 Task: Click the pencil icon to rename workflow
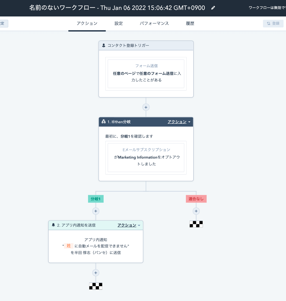(213, 8)
